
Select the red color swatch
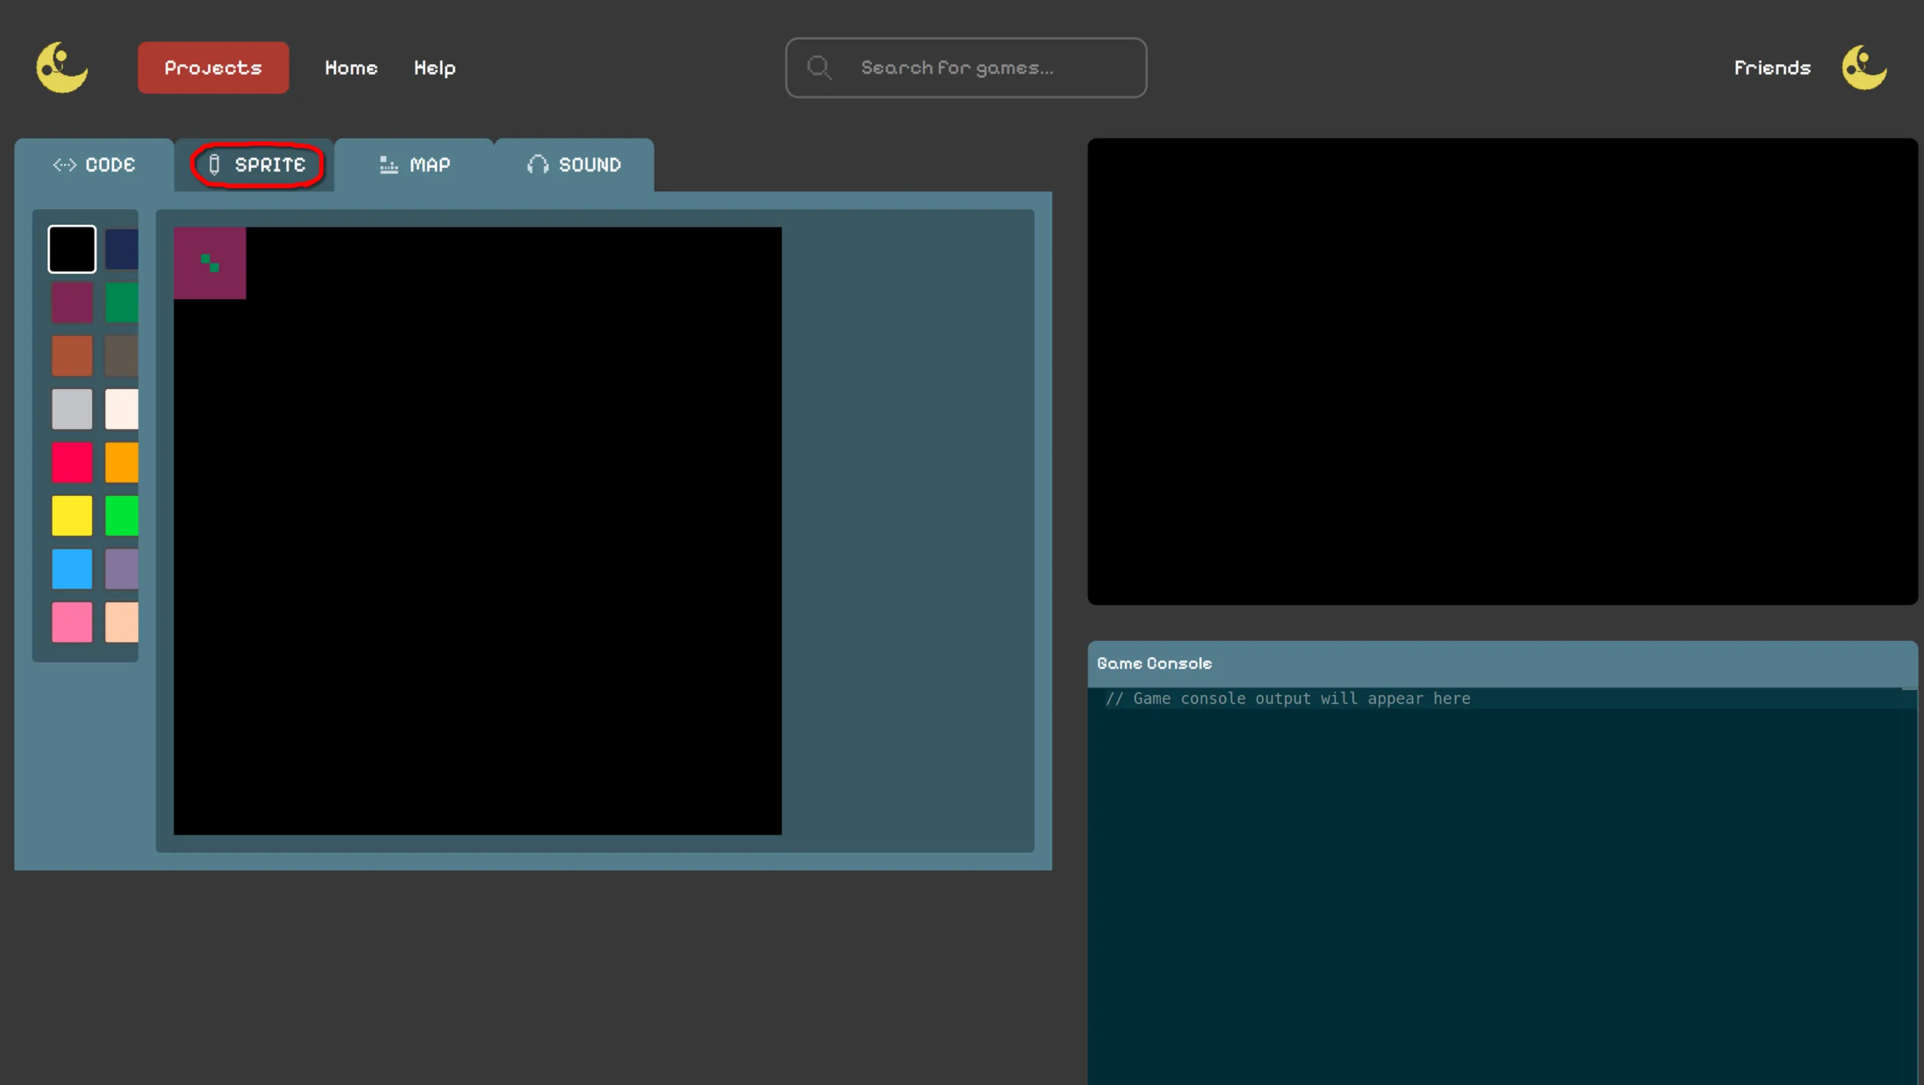[71, 462]
